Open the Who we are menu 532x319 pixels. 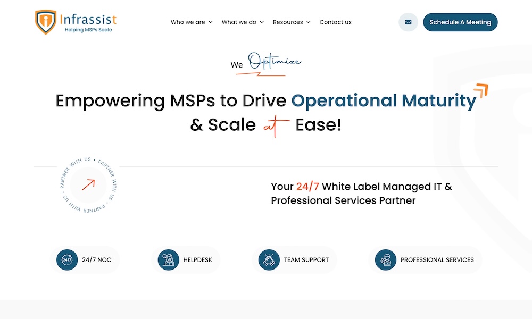[188, 22]
